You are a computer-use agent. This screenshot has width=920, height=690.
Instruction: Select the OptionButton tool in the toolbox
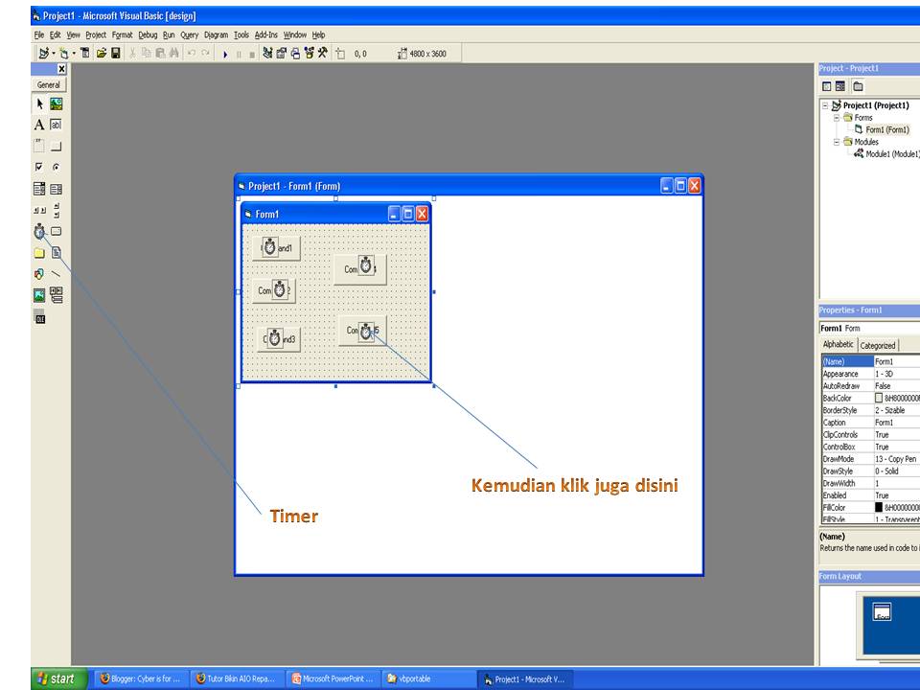[x=57, y=167]
